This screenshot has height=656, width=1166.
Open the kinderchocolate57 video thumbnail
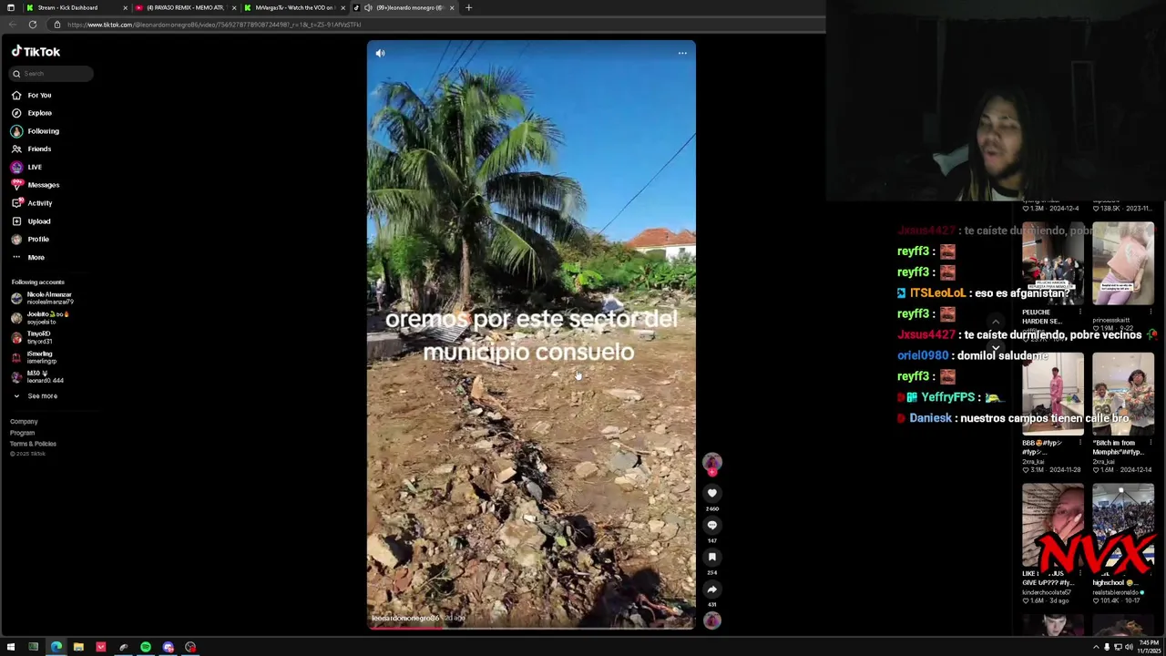point(1053,526)
